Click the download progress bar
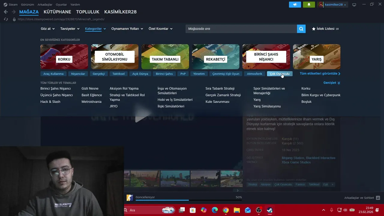384x216 pixels. point(189,200)
